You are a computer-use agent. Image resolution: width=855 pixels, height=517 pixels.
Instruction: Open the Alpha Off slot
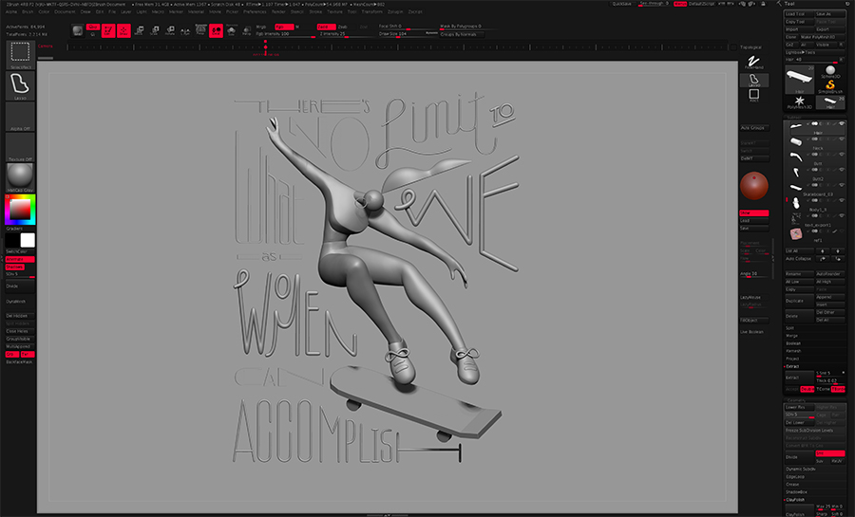(20, 117)
